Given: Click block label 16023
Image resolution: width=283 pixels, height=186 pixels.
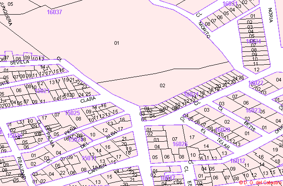Looking at the screenshot, I should click(x=253, y=110).
